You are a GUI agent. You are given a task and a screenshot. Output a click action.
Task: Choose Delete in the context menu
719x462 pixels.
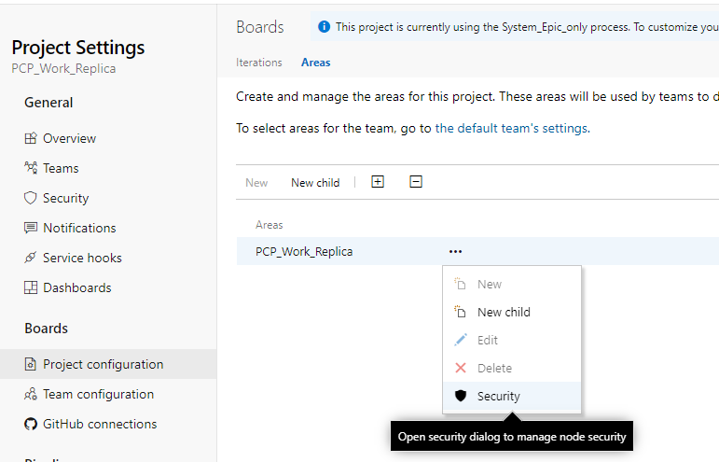point(512,368)
